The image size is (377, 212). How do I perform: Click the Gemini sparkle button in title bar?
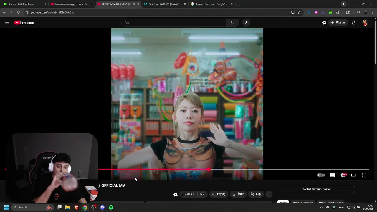coord(343,4)
